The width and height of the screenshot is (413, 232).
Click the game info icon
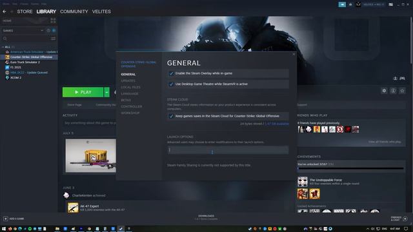pos(393,91)
